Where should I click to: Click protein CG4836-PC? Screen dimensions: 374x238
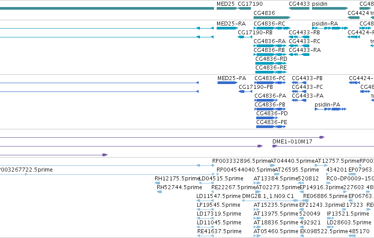270,83
